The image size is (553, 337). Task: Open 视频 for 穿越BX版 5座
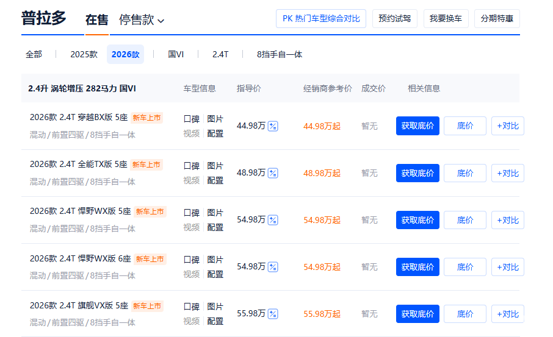(192, 133)
